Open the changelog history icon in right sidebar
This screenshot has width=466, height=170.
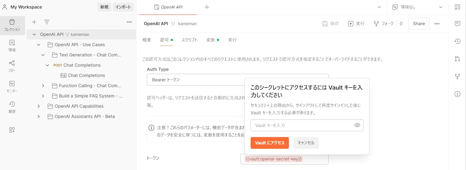click(457, 41)
